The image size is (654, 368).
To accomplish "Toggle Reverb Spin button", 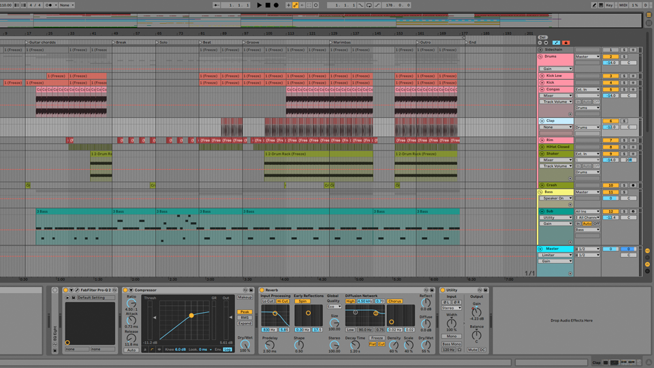I will click(x=302, y=301).
